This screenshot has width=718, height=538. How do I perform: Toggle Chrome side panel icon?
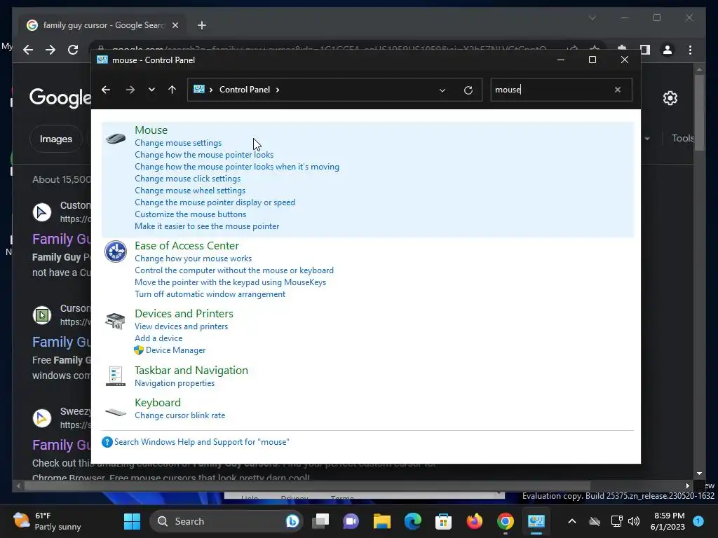click(x=645, y=50)
